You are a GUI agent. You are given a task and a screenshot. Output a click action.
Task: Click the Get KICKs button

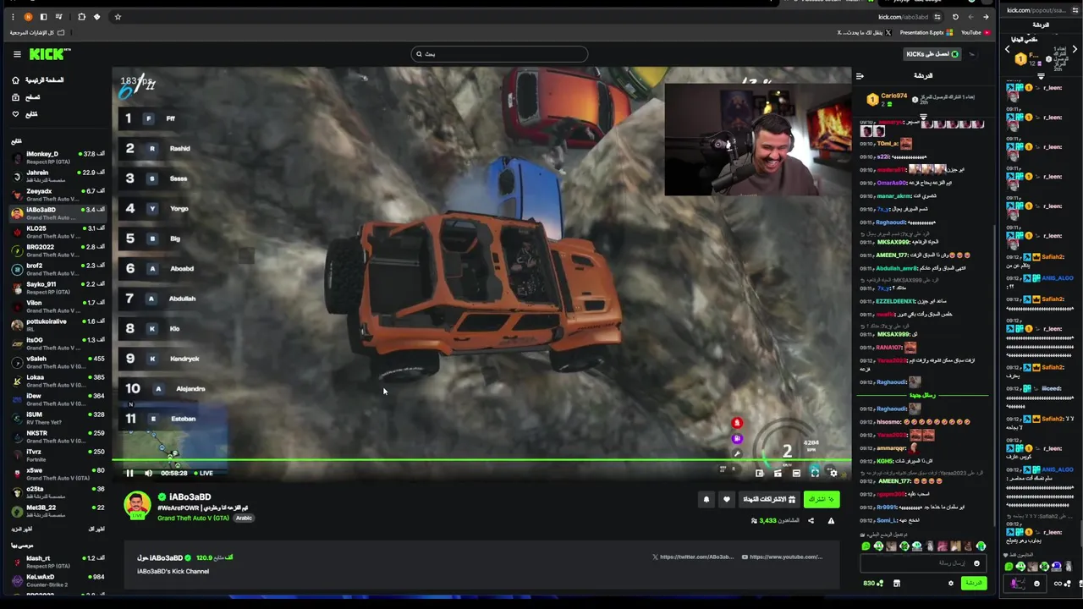coord(932,54)
